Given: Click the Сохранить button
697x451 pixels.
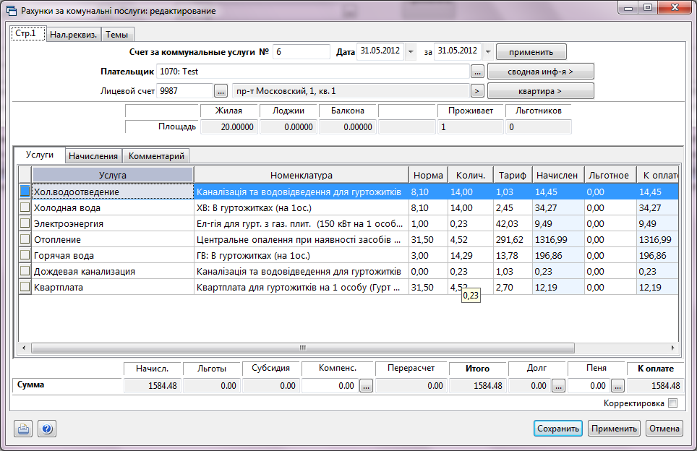Looking at the screenshot, I should [x=558, y=429].
